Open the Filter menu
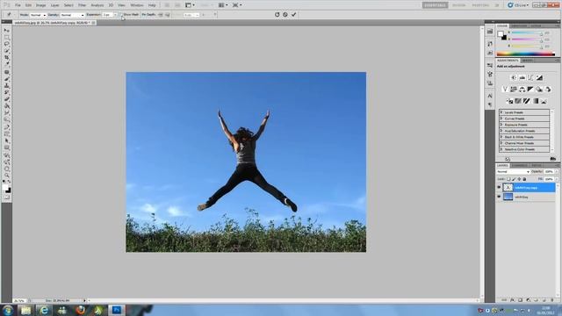 82,5
